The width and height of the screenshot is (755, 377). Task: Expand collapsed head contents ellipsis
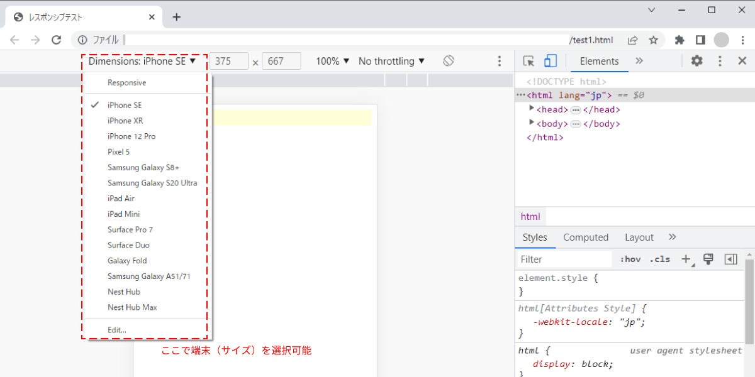coord(575,109)
